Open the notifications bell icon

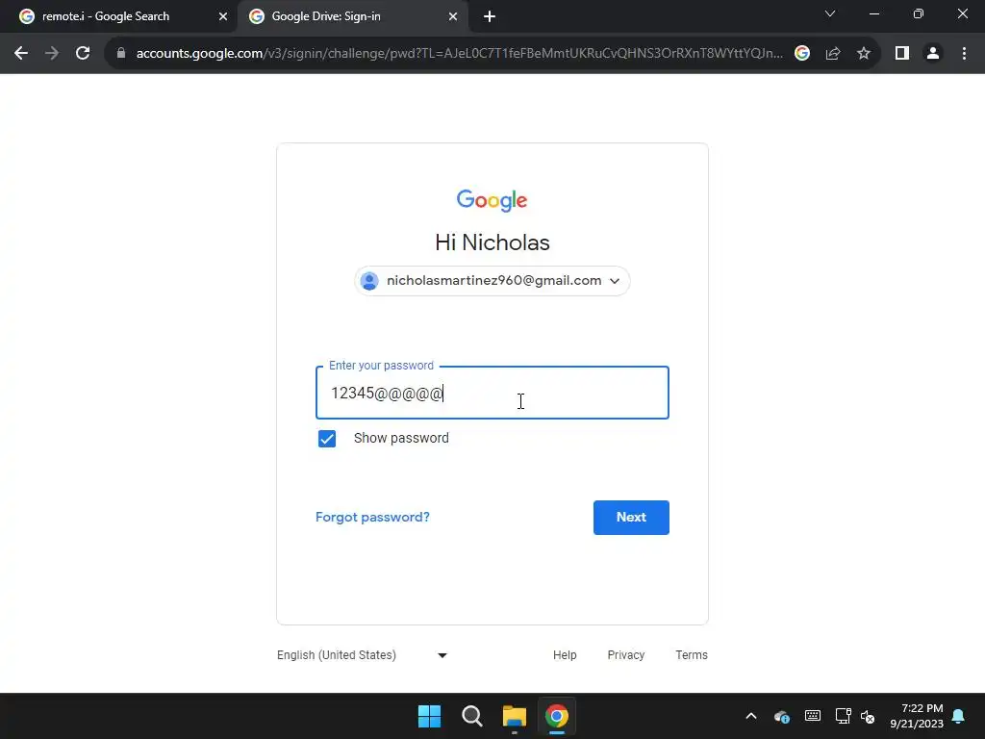tap(959, 716)
